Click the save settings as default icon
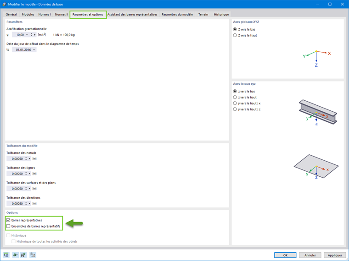 (x=23, y=255)
